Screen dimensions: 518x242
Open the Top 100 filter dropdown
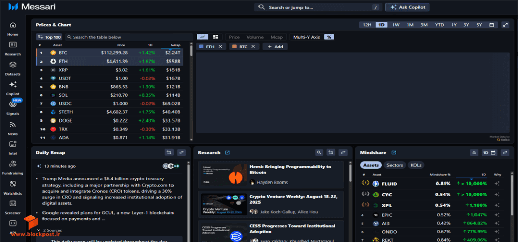50,37
